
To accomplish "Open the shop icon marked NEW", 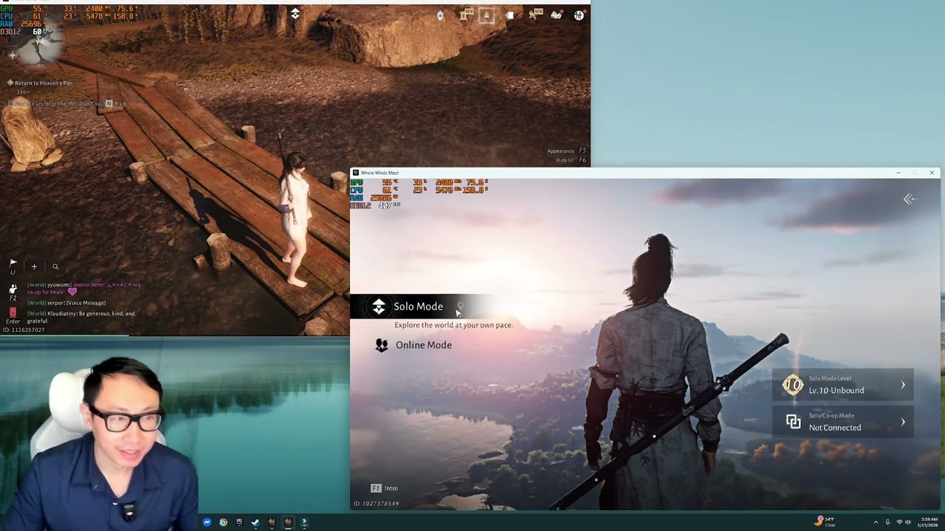I will tap(464, 15).
